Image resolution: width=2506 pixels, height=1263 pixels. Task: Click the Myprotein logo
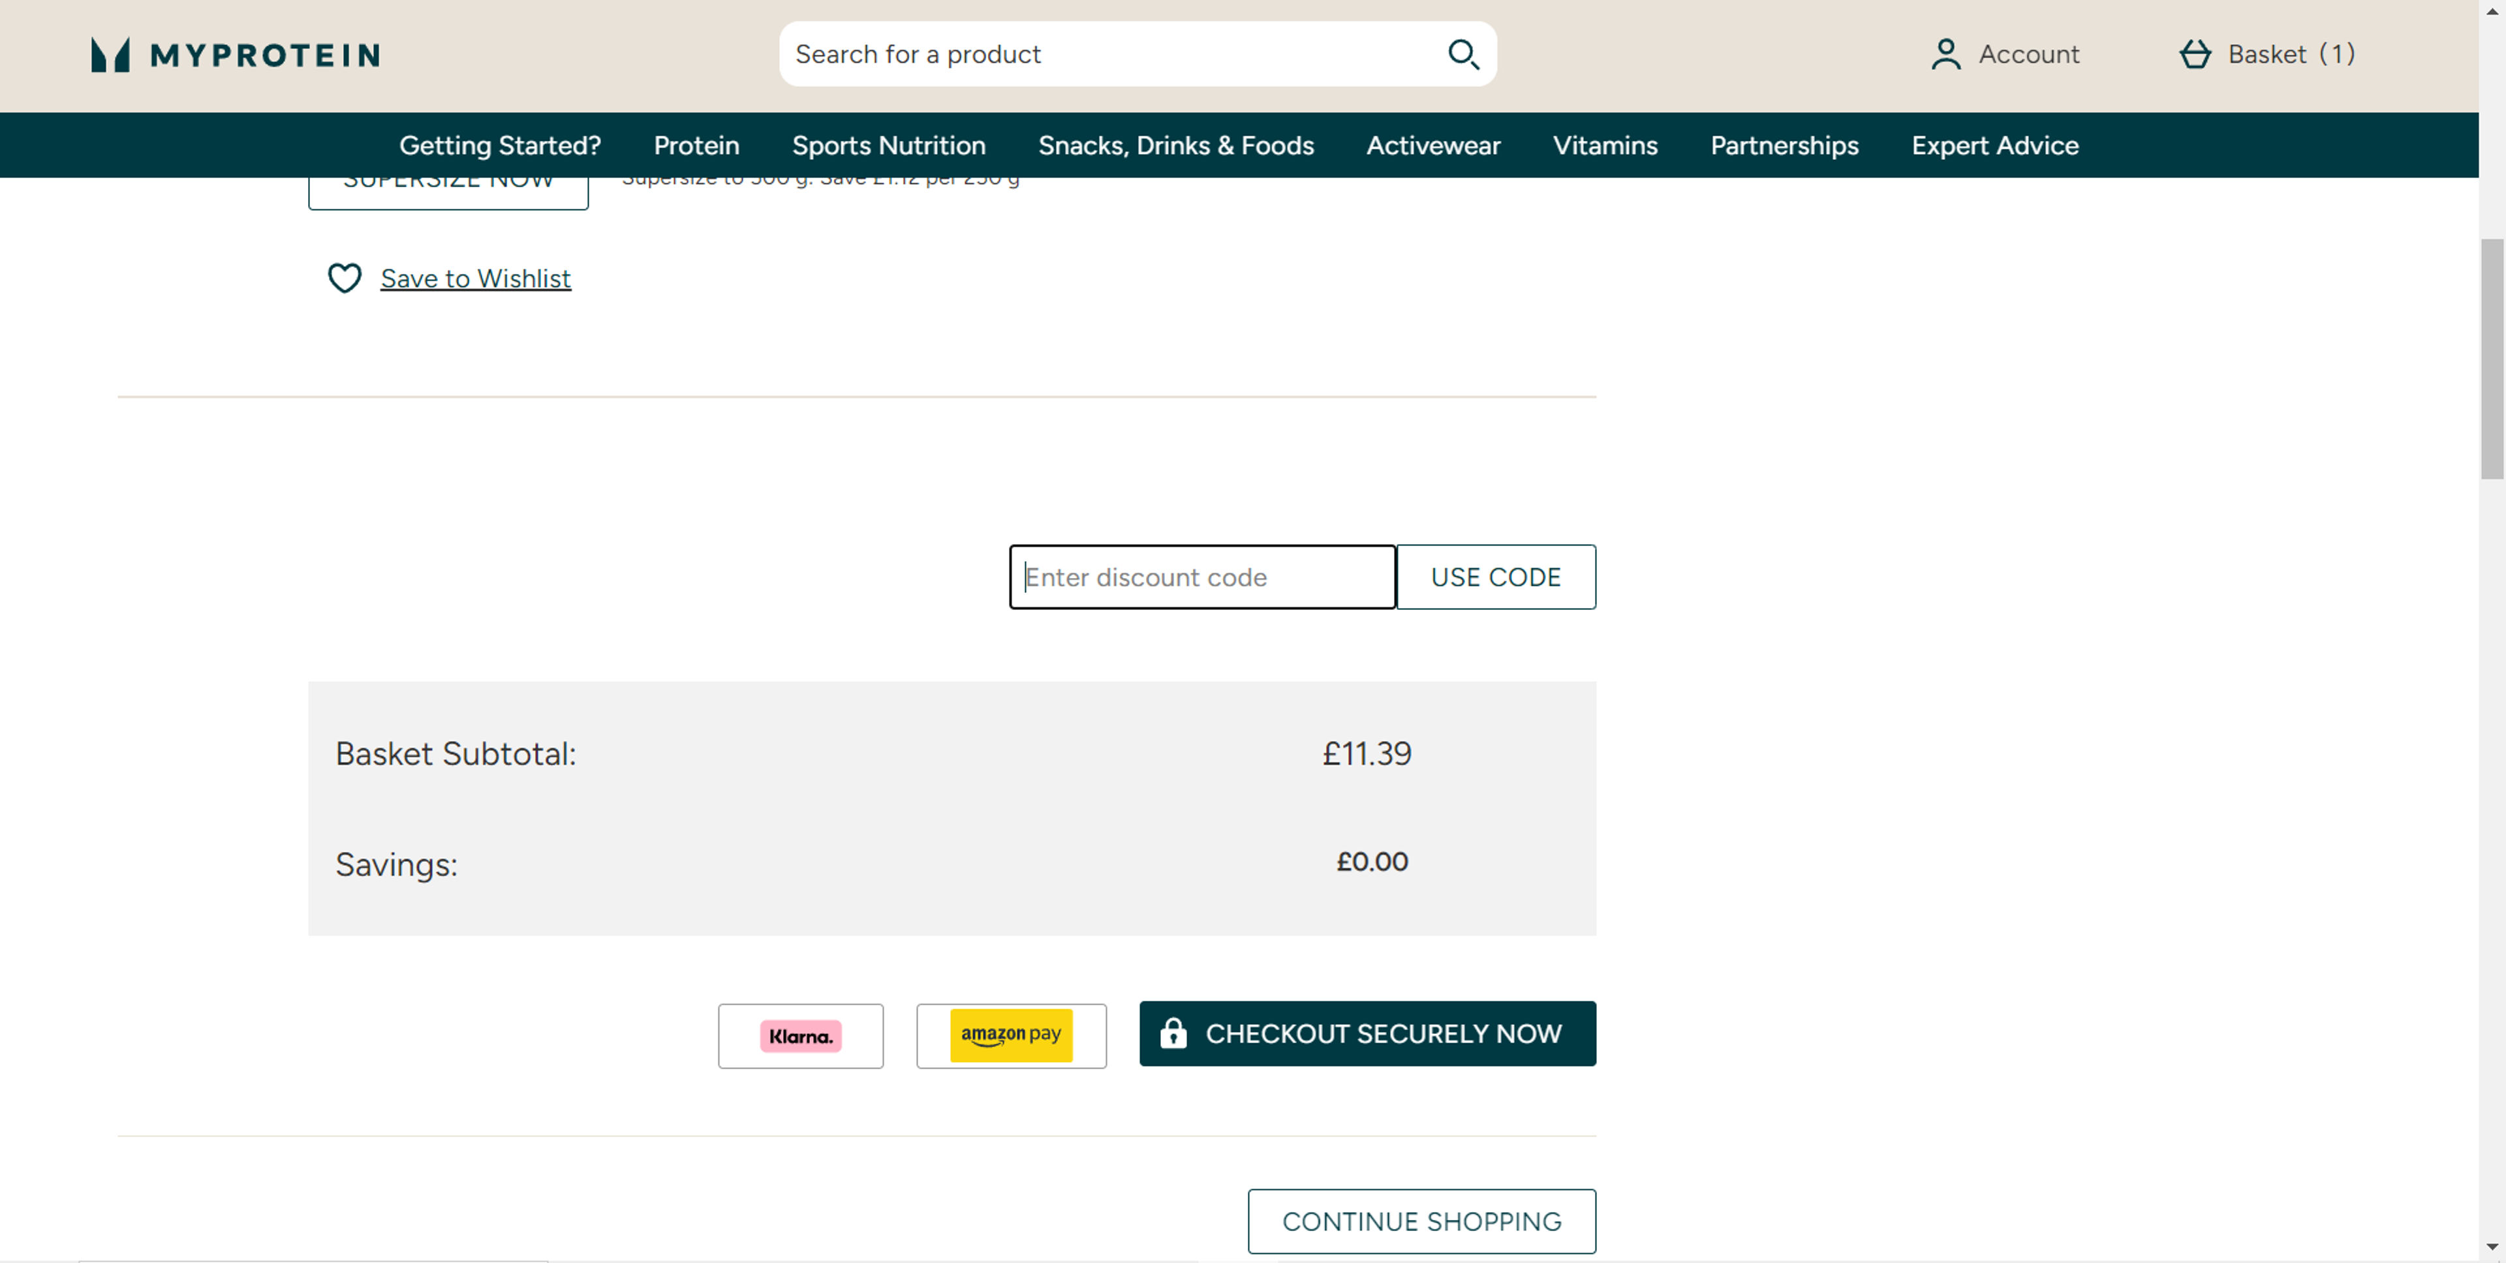coord(236,54)
